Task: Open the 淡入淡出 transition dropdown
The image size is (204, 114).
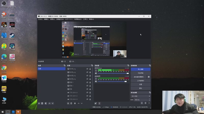Action: [141, 96]
